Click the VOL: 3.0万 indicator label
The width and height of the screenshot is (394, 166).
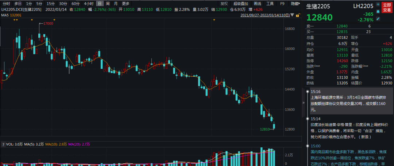(x=14, y=144)
